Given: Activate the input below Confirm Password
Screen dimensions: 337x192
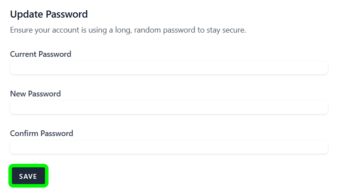Looking at the screenshot, I should coord(168,147).
